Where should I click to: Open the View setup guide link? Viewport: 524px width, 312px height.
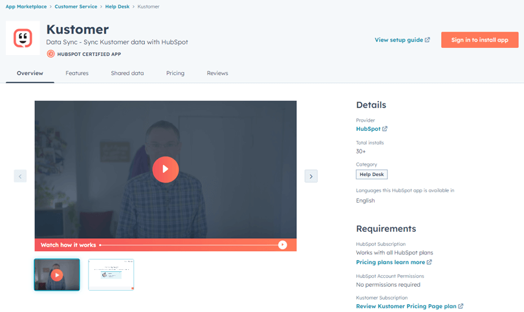pyautogui.click(x=398, y=39)
